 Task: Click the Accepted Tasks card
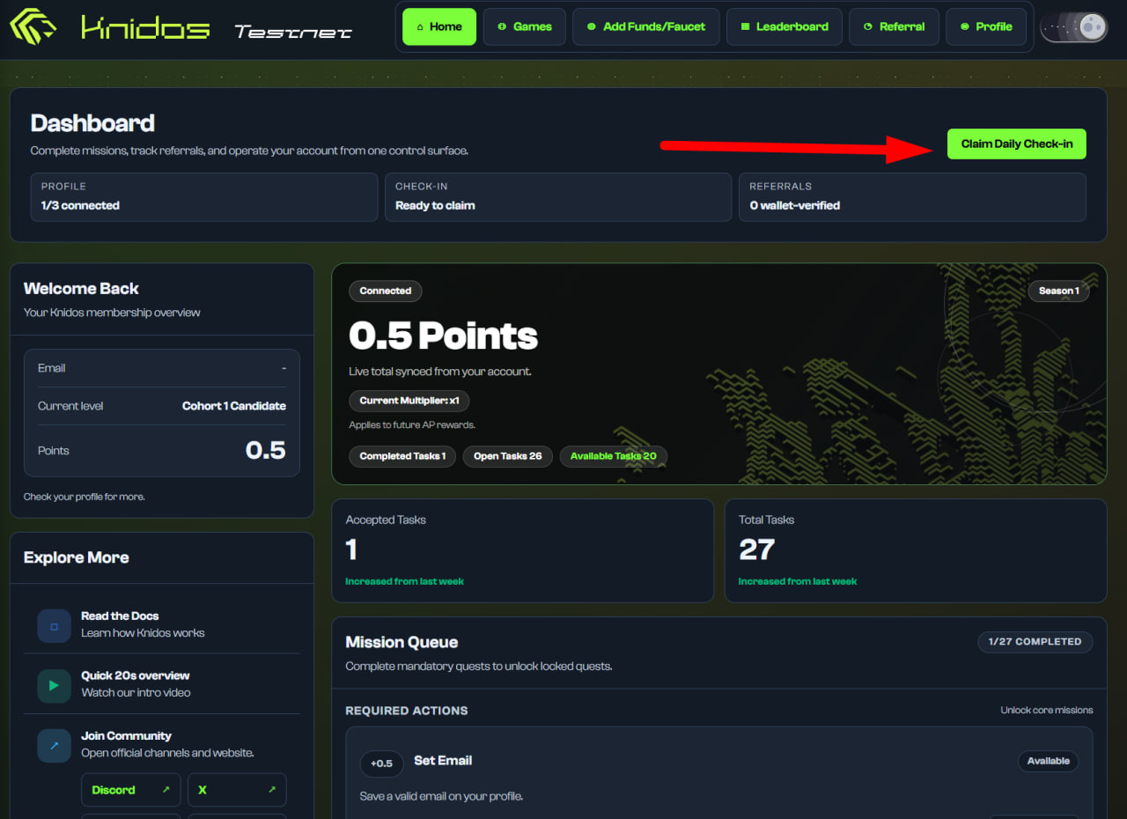(x=523, y=551)
